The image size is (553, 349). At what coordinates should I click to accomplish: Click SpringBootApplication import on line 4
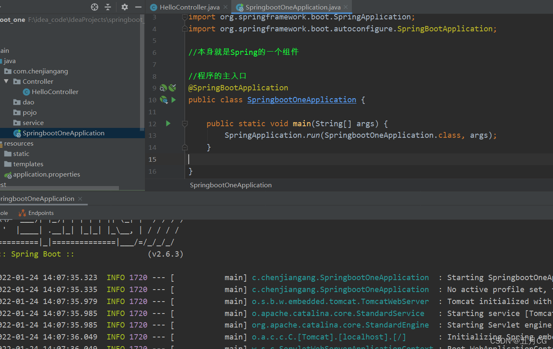(x=445, y=29)
